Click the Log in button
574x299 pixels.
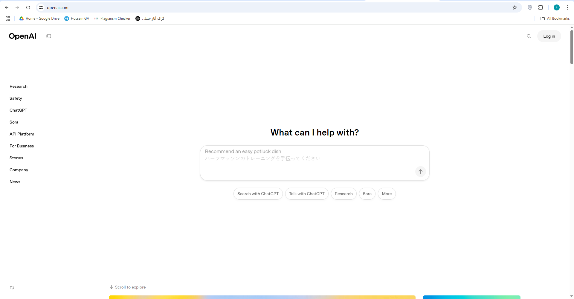[549, 36]
